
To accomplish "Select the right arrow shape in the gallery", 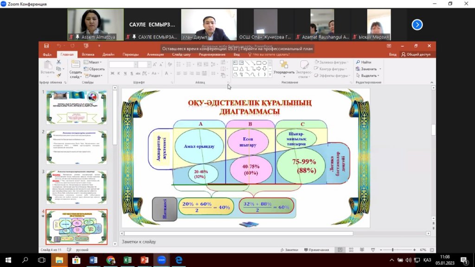I will pos(259,69).
